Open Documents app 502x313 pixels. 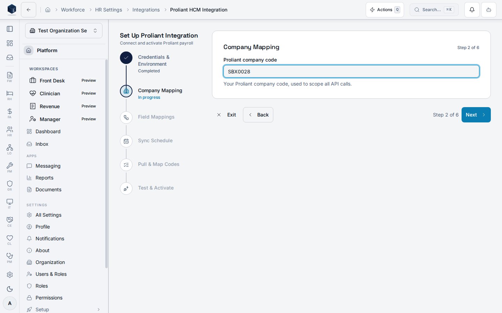(64, 190)
